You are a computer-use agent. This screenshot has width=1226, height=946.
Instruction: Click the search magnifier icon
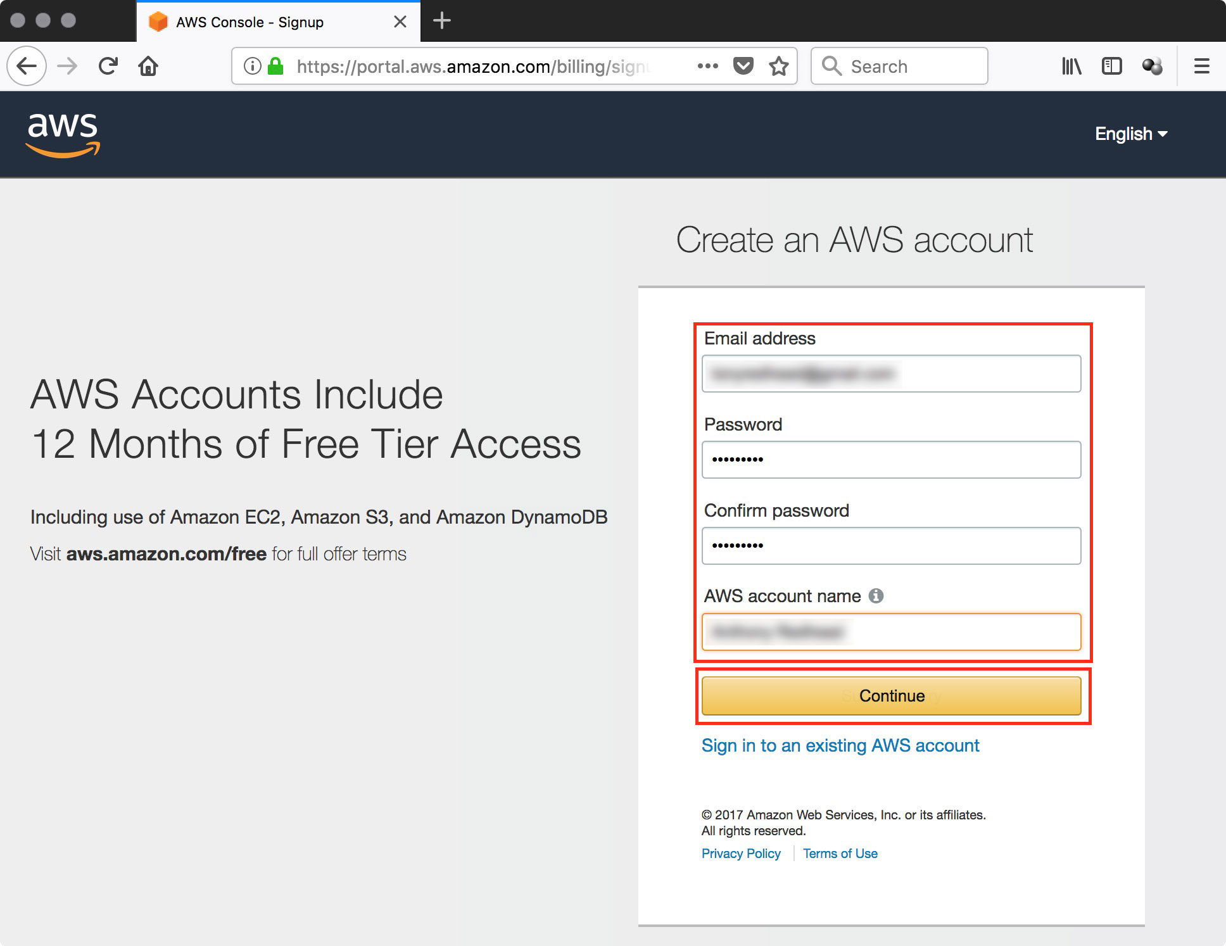pos(831,66)
